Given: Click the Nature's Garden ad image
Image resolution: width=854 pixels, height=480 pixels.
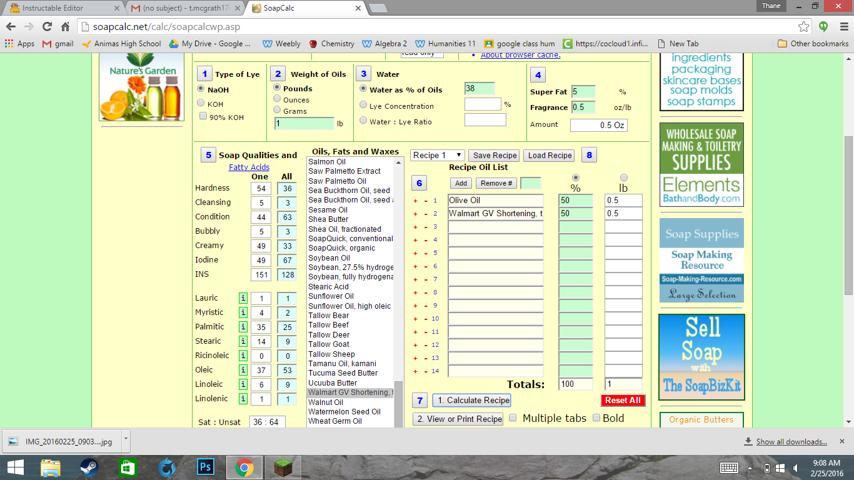Looking at the screenshot, I should (142, 87).
